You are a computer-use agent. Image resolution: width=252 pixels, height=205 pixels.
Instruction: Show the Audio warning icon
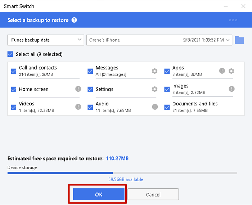[155, 107]
